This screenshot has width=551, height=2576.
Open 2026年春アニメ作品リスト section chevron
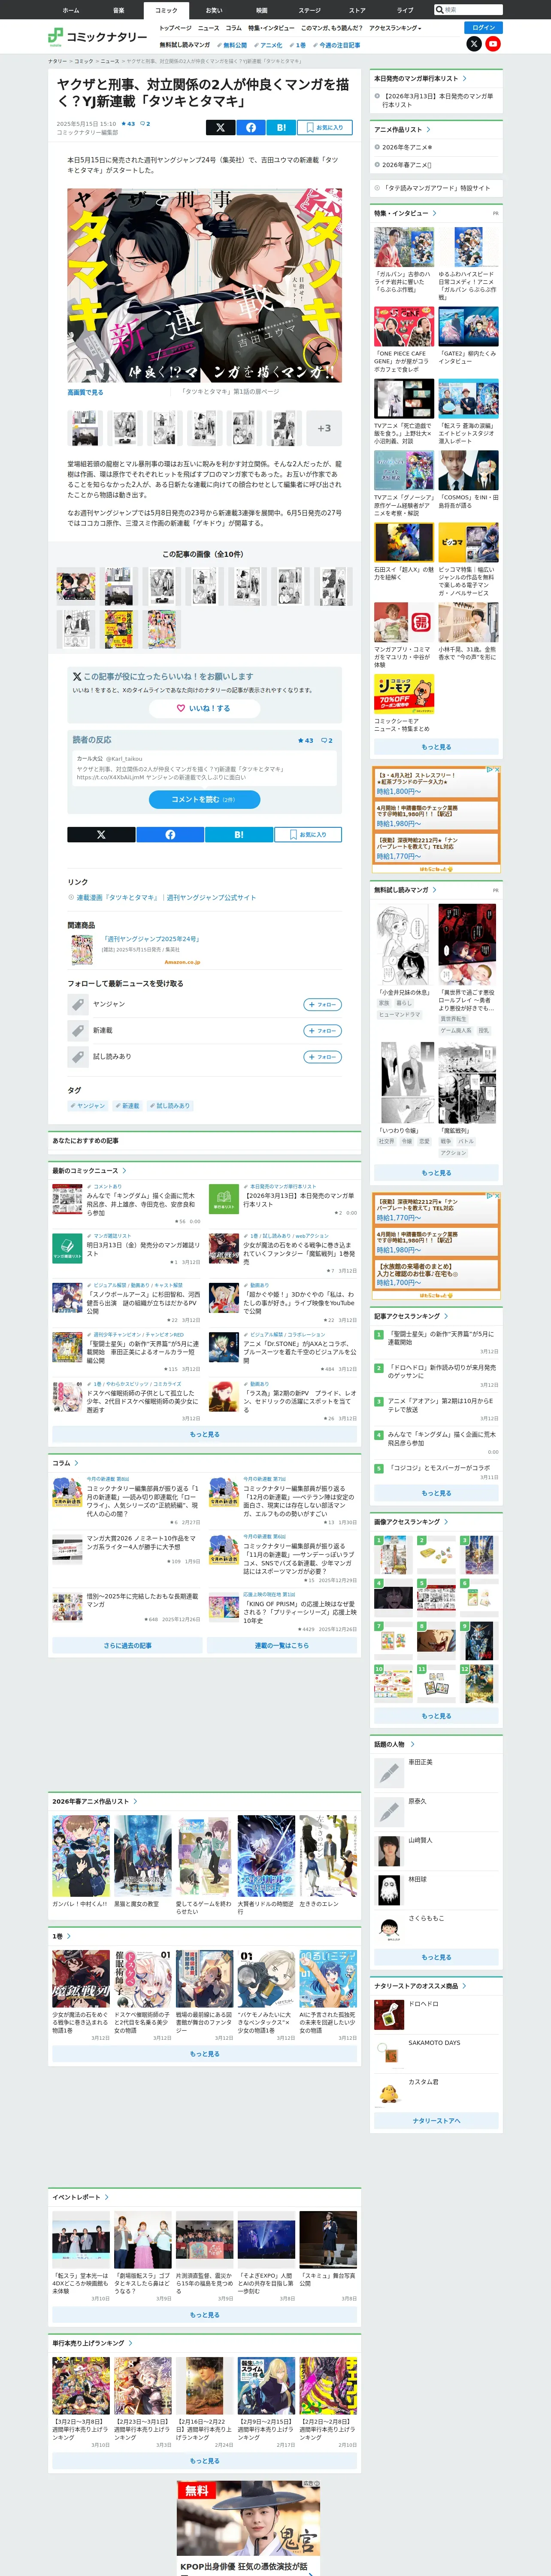(x=136, y=1801)
